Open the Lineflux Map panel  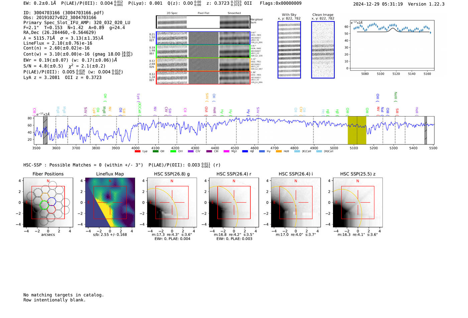point(110,203)
